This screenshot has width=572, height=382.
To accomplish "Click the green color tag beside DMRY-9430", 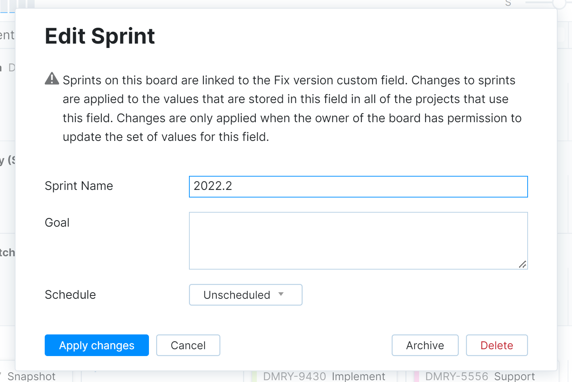I will 254,376.
